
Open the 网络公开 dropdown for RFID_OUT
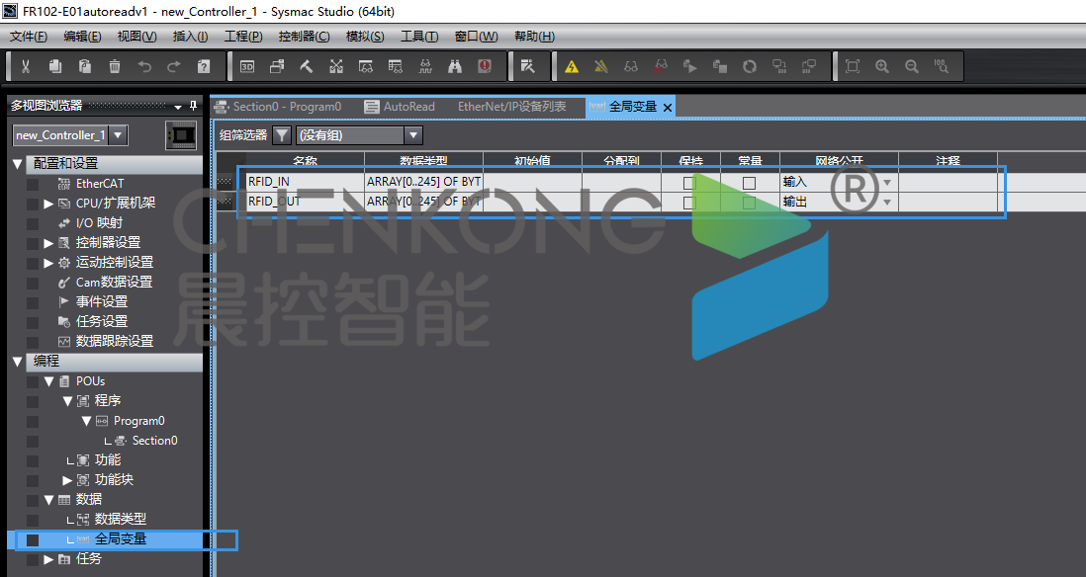tap(887, 202)
